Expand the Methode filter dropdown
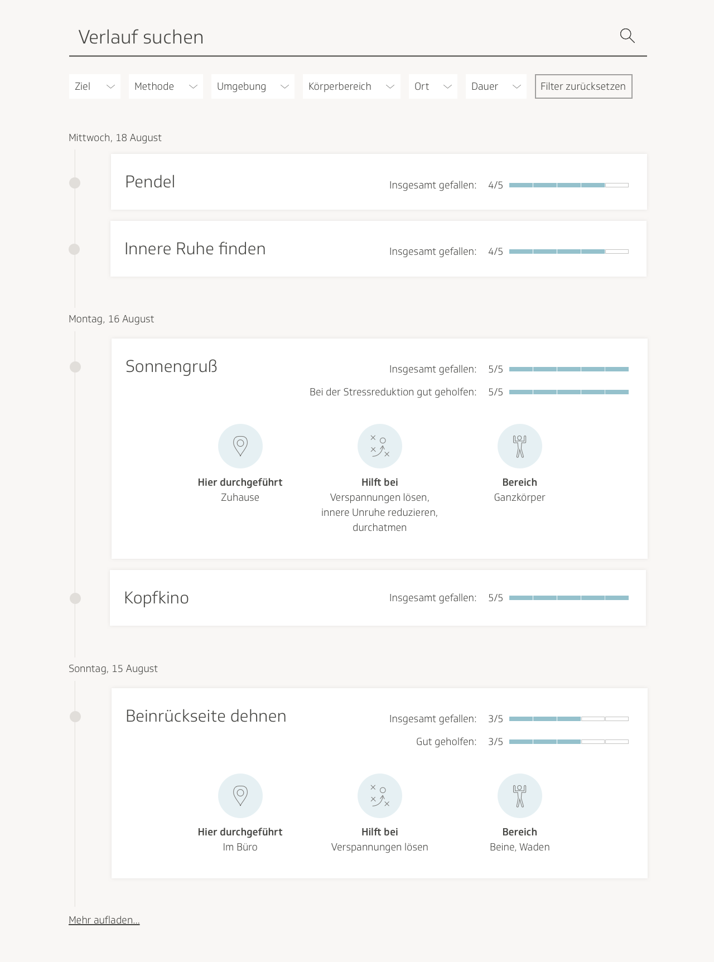This screenshot has width=714, height=962. [166, 86]
